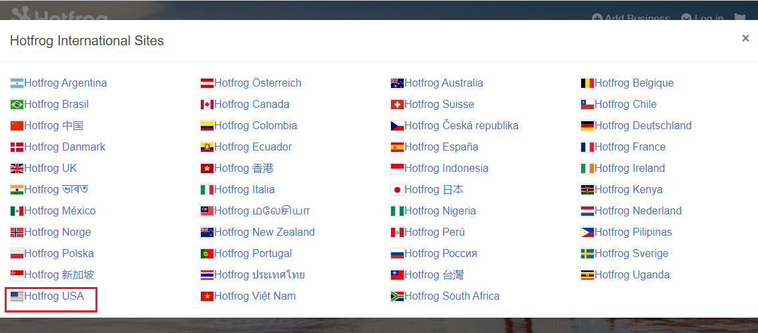
Task: Open Hotfrog Perú link
Action: [434, 232]
